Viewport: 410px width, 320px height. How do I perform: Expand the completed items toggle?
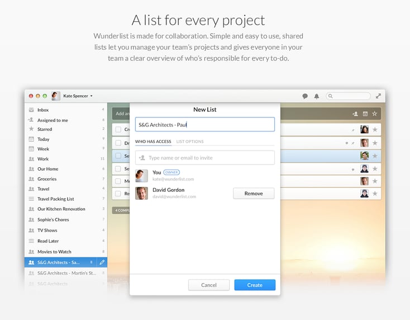[121, 210]
